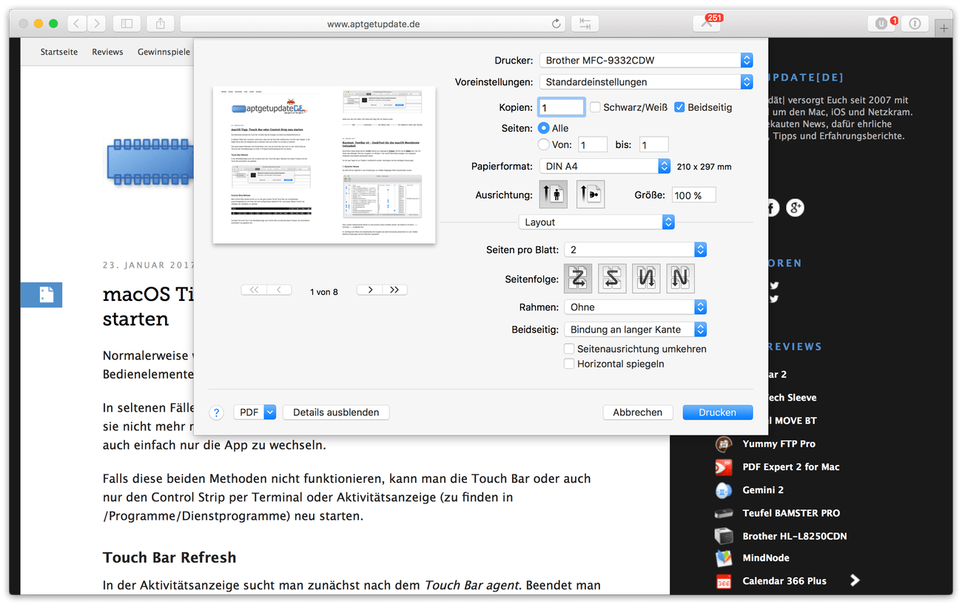Open Startseite in the site navigation

(59, 52)
